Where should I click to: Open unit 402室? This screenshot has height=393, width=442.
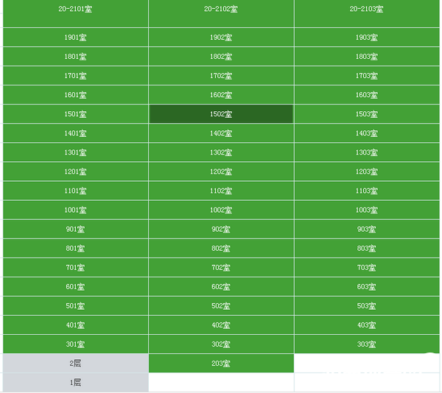[221, 325]
